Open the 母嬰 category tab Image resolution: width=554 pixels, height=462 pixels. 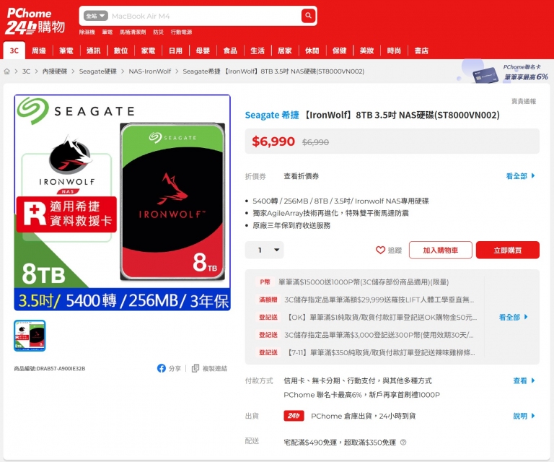click(x=203, y=51)
